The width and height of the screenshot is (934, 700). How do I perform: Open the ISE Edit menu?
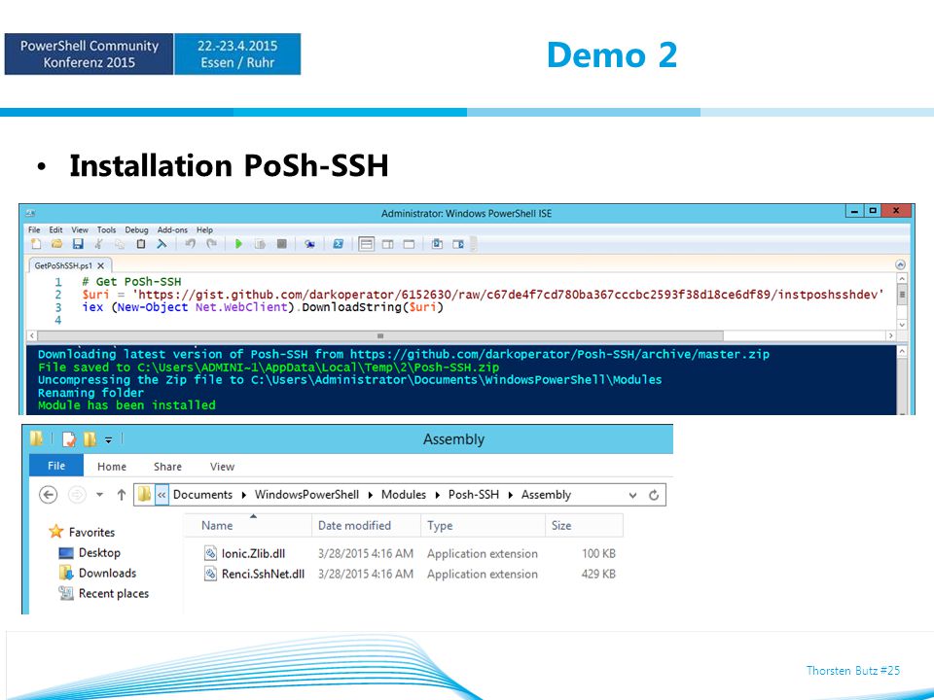[55, 229]
